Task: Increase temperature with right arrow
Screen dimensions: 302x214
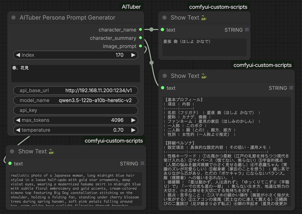Action: coord(133,130)
